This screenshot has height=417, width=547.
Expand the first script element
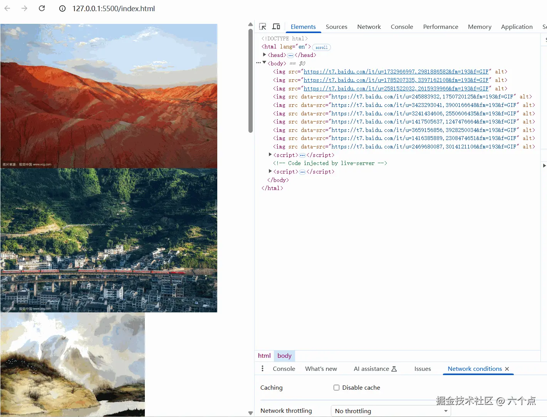(270, 154)
